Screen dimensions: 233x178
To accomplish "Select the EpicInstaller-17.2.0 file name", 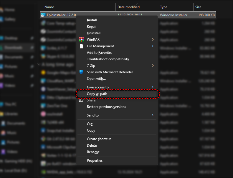I will pyautogui.click(x=61, y=15).
